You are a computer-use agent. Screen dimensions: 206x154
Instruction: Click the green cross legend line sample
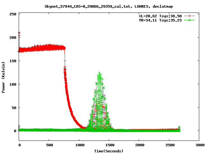[x=189, y=20]
